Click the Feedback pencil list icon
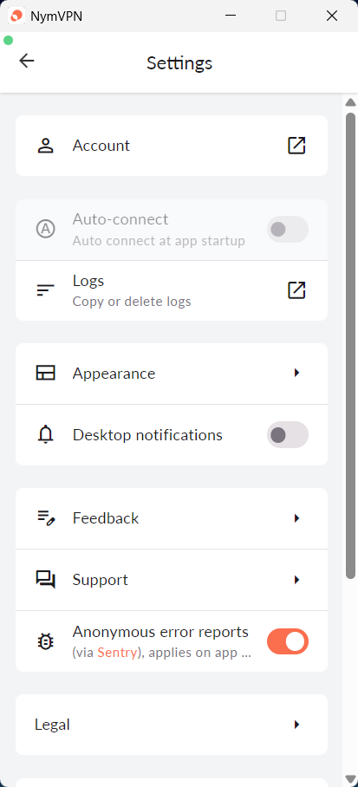 (x=46, y=517)
